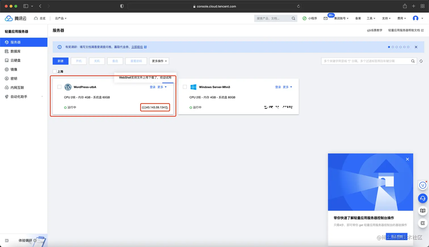Open the mail notifications icon
Screen dimensions: 429x247
[325, 18]
